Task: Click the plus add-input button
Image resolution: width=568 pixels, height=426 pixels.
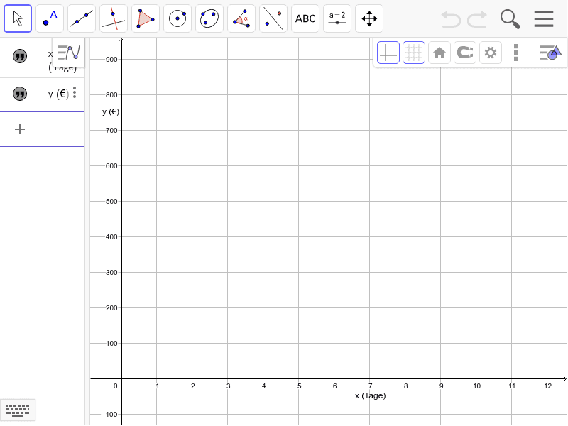Action: click(x=20, y=129)
